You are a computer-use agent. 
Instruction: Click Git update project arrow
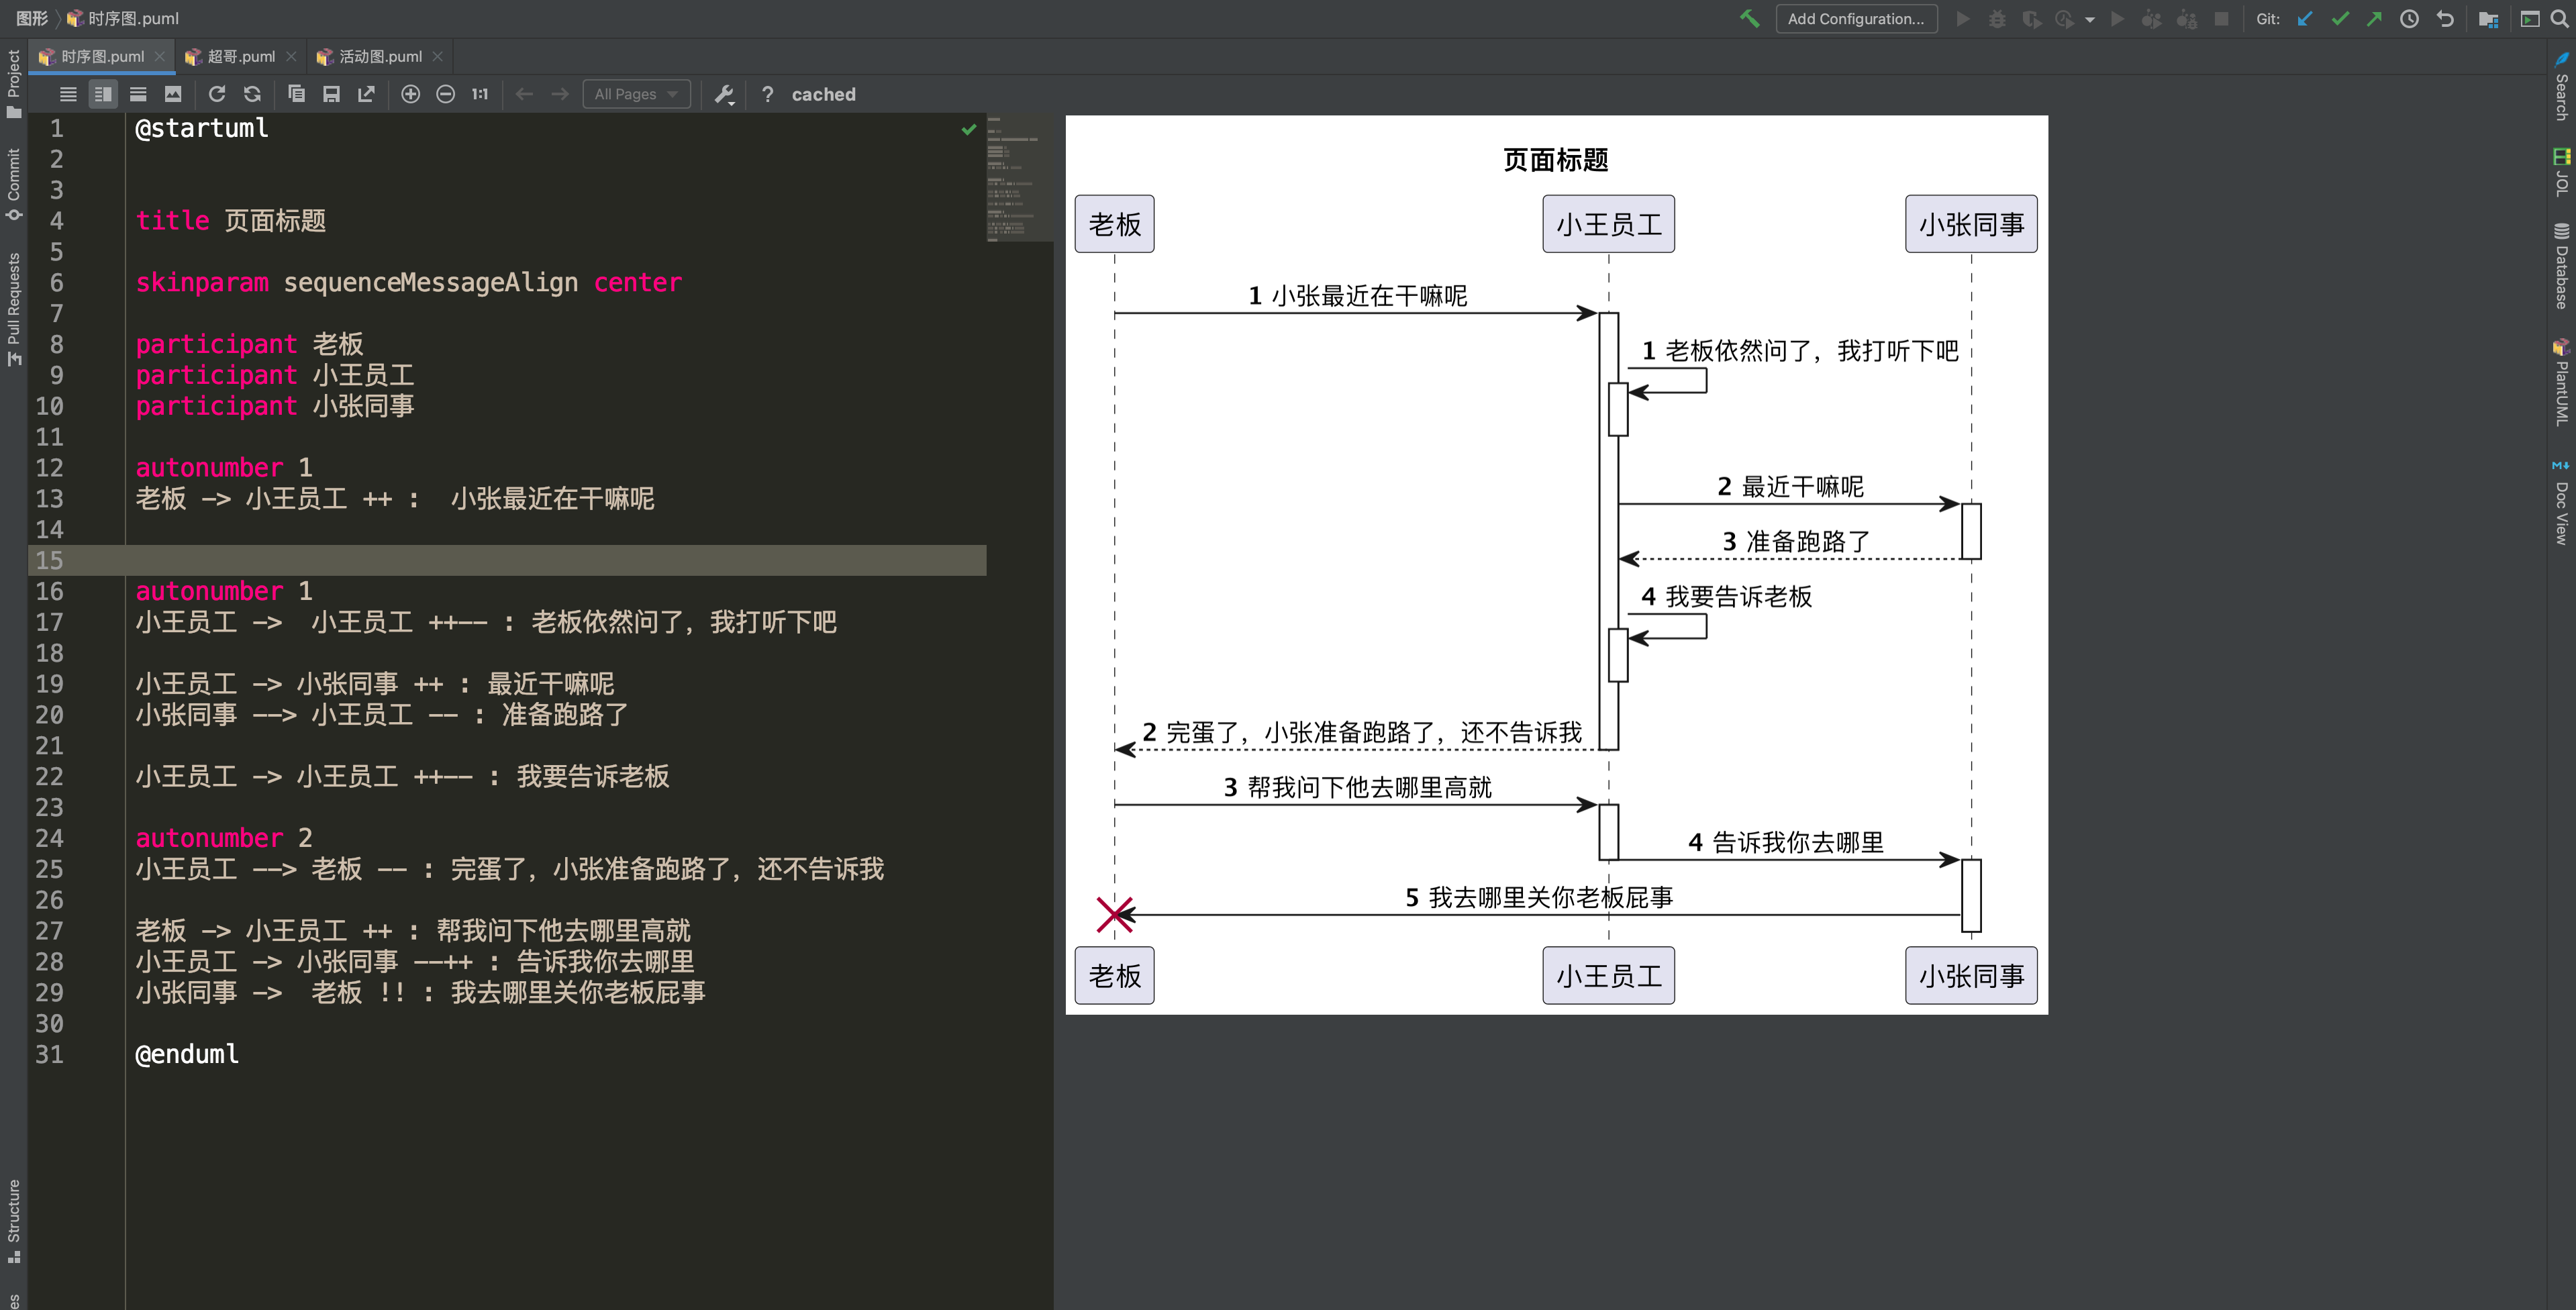[x=2305, y=19]
